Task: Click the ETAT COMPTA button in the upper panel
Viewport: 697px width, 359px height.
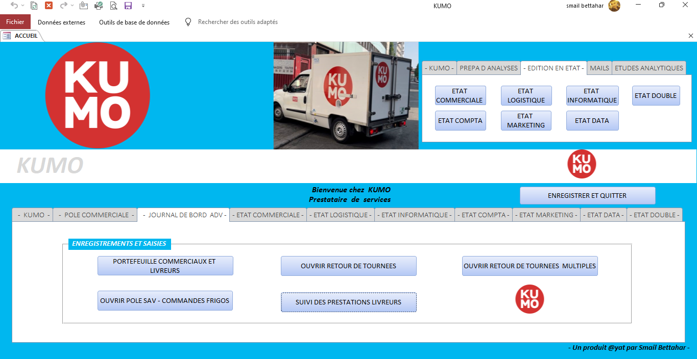Action: click(x=460, y=120)
